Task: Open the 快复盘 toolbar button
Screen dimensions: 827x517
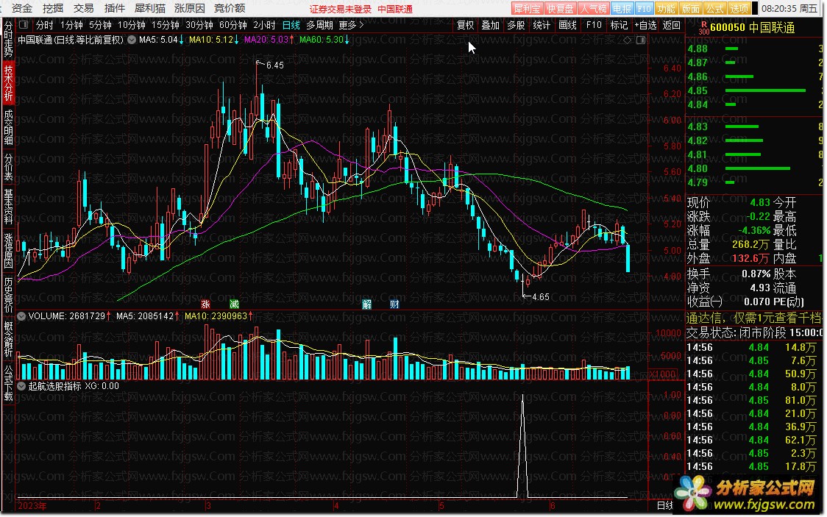Action: tap(560, 8)
